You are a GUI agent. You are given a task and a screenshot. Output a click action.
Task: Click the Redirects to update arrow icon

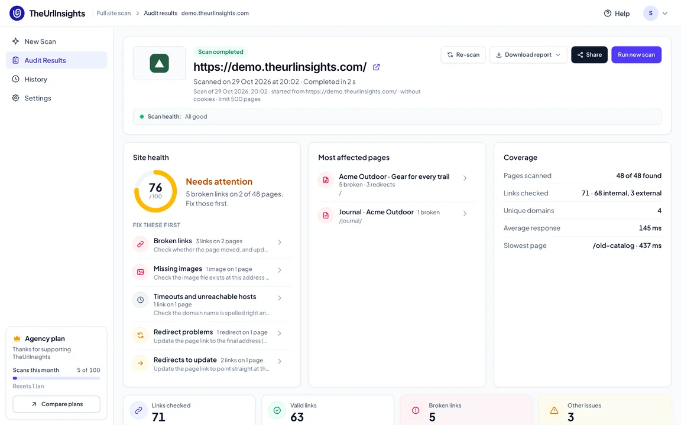[141, 364]
